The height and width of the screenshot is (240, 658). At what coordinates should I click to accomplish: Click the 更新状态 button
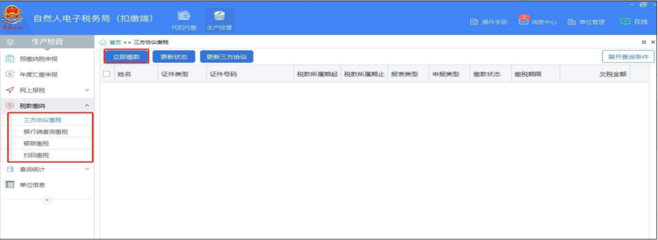[174, 57]
